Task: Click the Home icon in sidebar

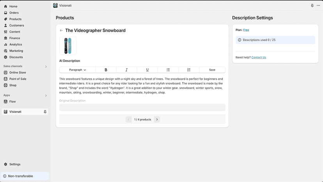Action: point(5,6)
